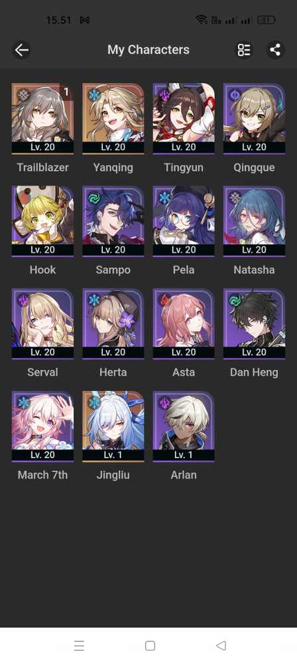
Task: Click the Arlan name label
Action: (184, 475)
